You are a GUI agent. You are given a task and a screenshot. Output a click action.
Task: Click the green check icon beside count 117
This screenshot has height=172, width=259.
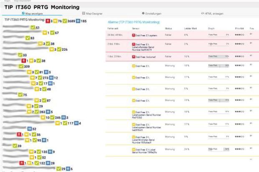click(x=65, y=123)
